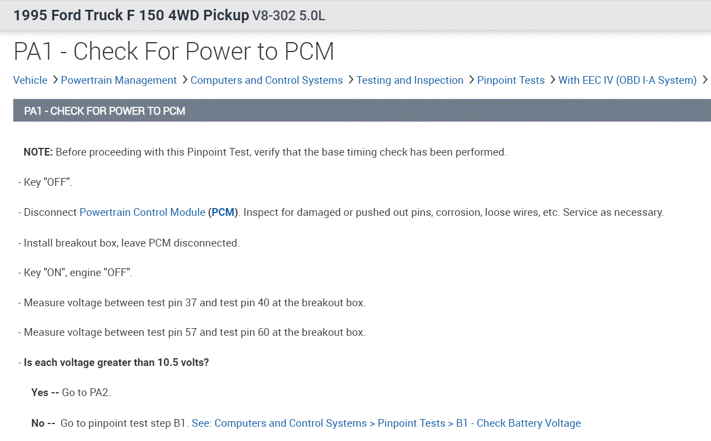The image size is (711, 441).
Task: Click the Vehicle breadcrumb link
Action: 30,81
